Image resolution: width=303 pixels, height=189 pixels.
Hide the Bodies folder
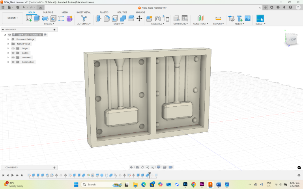(13, 53)
